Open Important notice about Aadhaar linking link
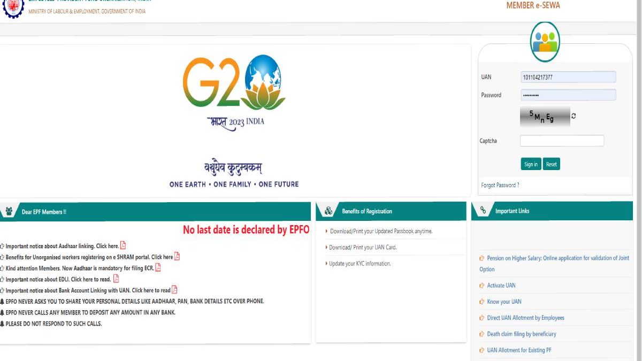The image size is (642, 361). [62, 246]
